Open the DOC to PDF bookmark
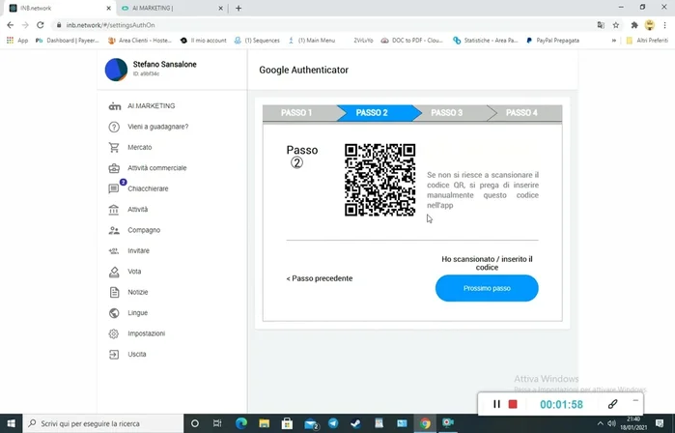This screenshot has height=433, width=675. (x=412, y=41)
